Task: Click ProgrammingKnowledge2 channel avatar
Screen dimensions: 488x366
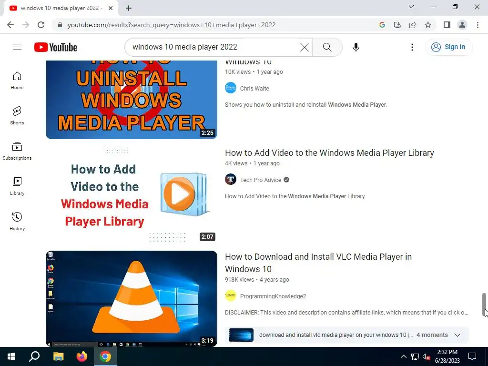Action: pos(231,295)
